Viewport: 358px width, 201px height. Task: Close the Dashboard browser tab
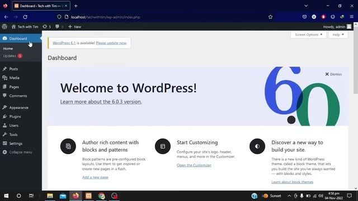click(x=66, y=6)
